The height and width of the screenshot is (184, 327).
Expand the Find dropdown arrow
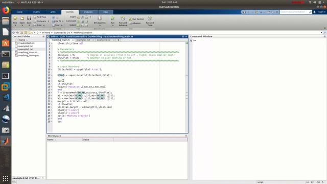click(62, 25)
